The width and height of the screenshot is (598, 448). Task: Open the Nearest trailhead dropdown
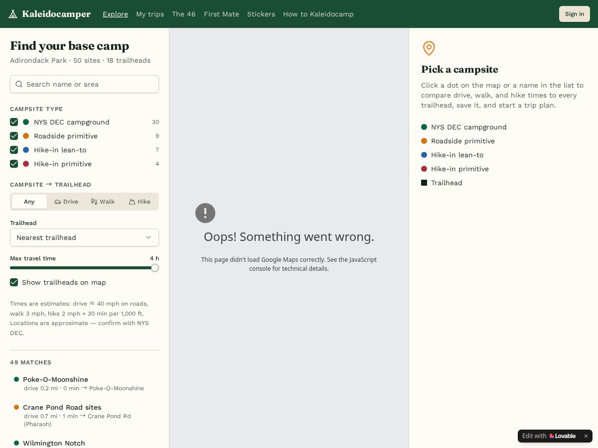coord(84,237)
